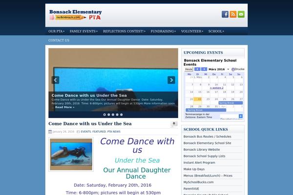Image resolution: width=293 pixels, height=195 pixels.
Task: Go to previous slide arrow
Action: (55, 80)
